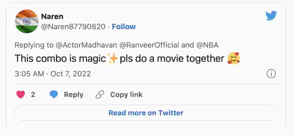Screen dimensions: 294x136
Task: Click the Twitter bird logo
Action: click(271, 16)
